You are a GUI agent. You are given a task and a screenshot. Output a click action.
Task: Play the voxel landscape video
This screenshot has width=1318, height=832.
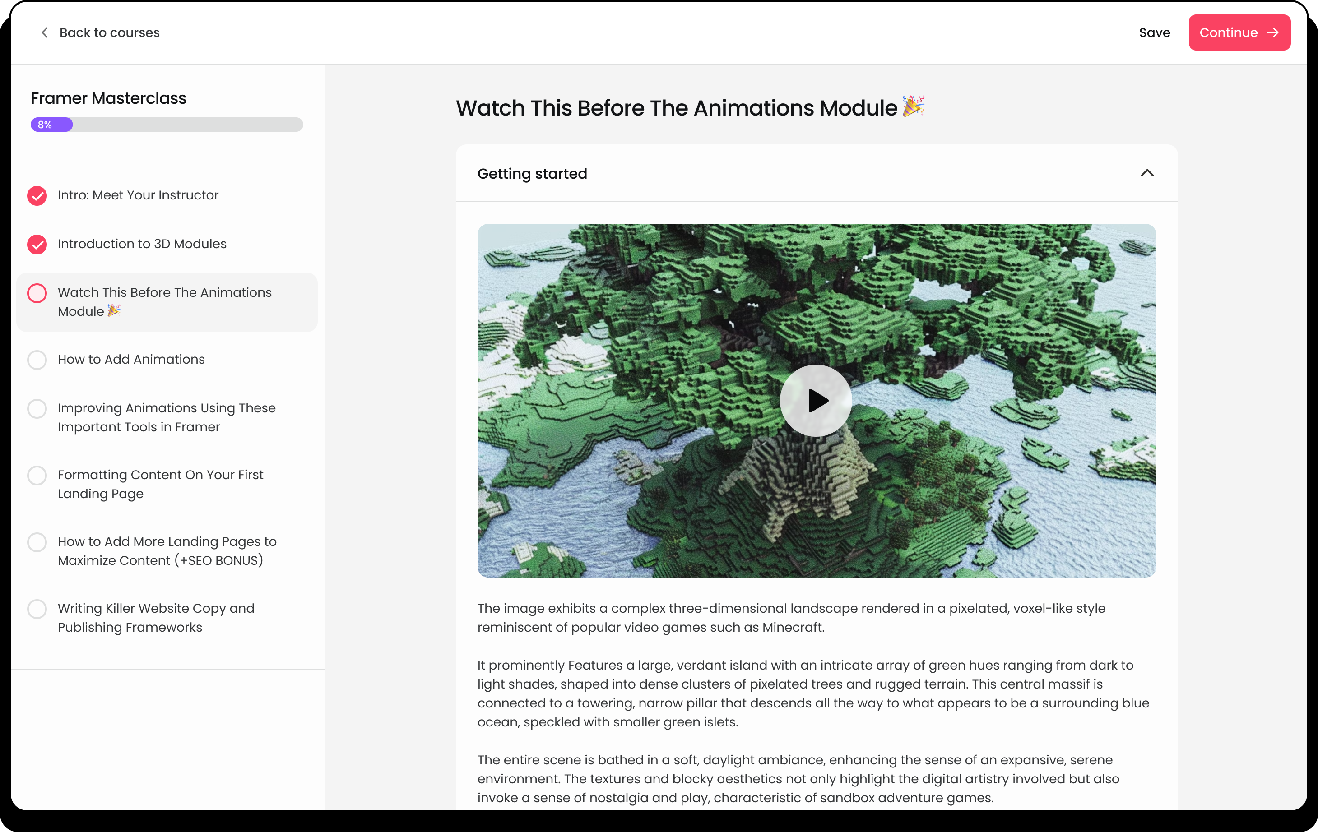[816, 400]
